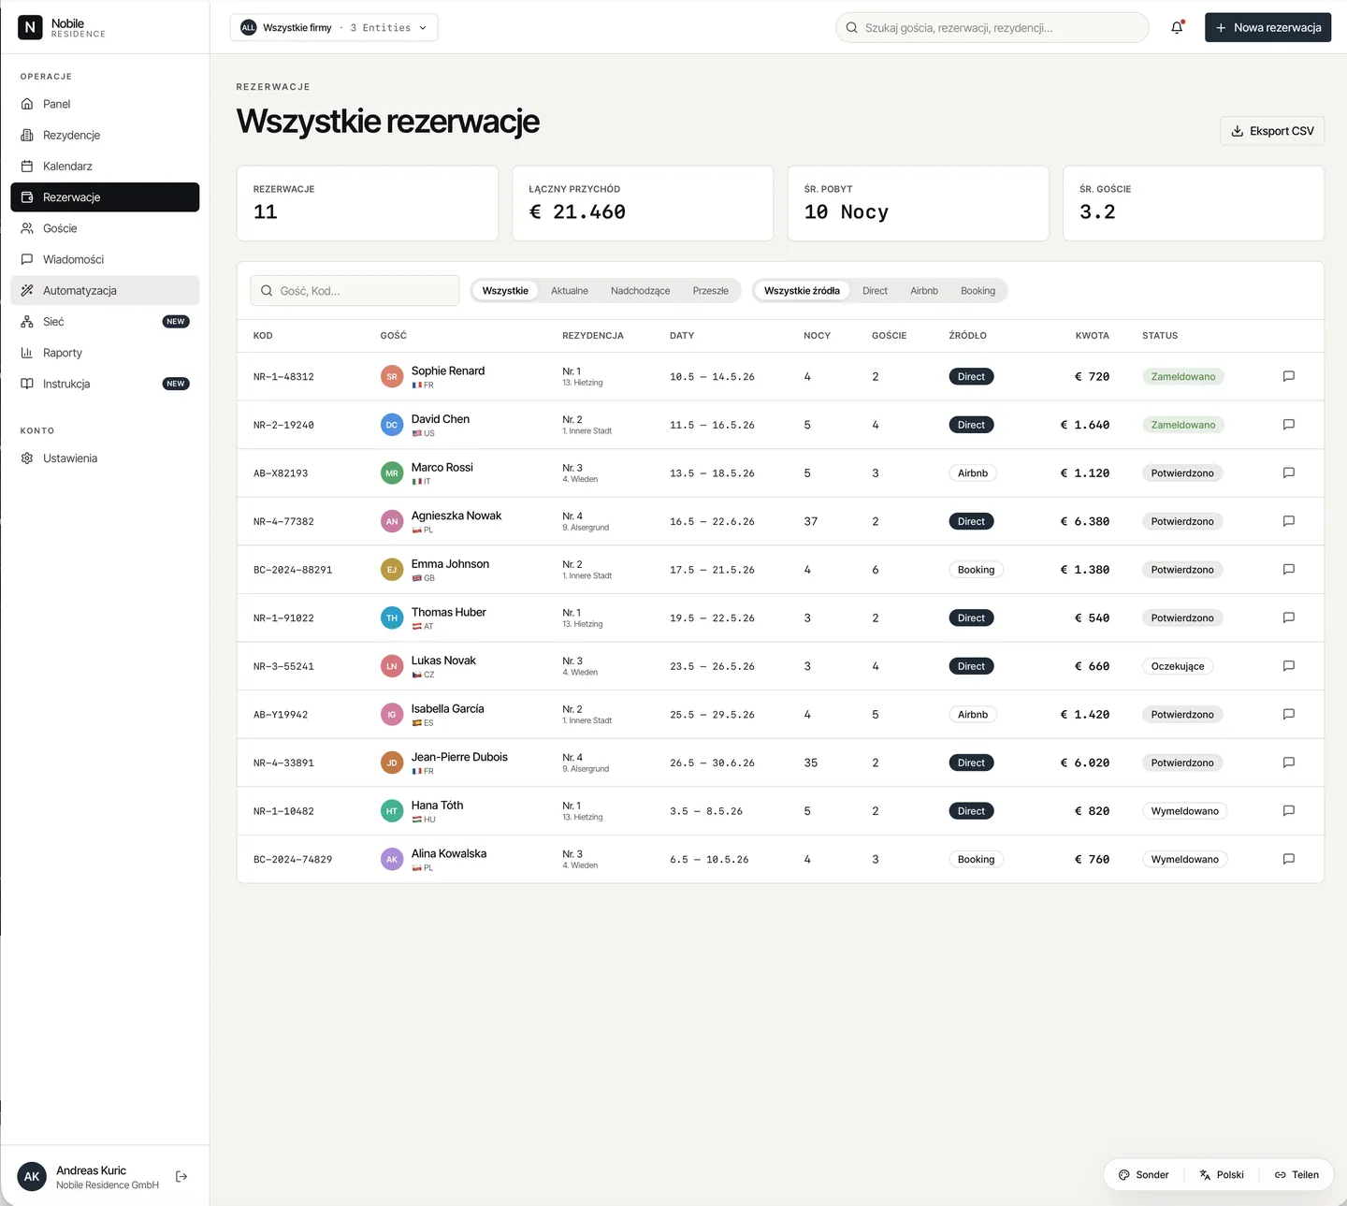Open message icon for Sophie Renard's reservation
The height and width of the screenshot is (1206, 1347).
(1288, 376)
